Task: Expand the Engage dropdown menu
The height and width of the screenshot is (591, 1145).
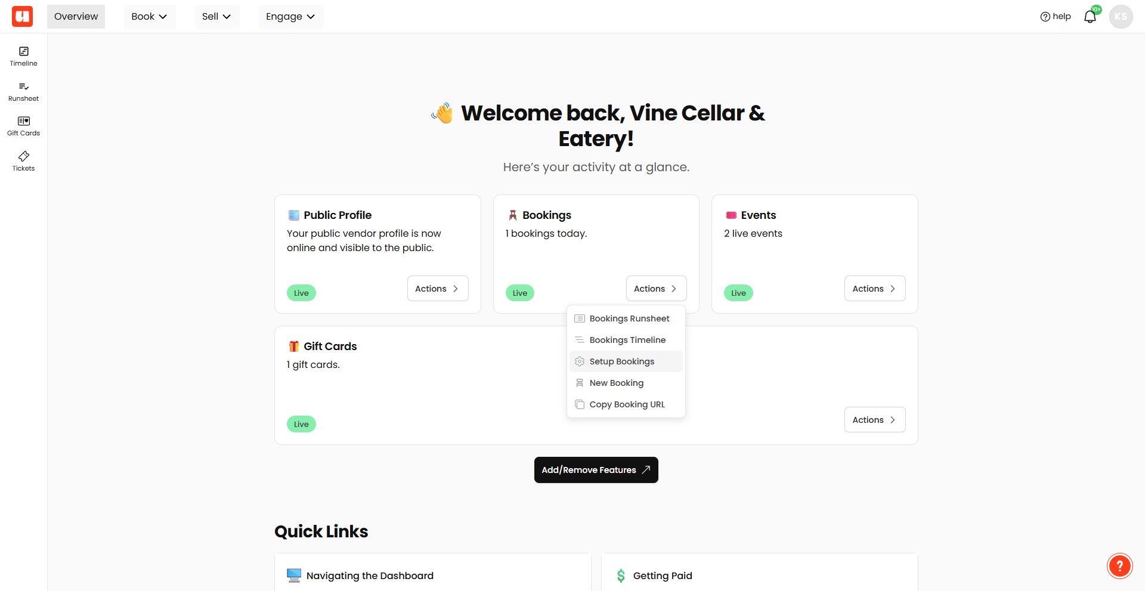Action: (290, 17)
